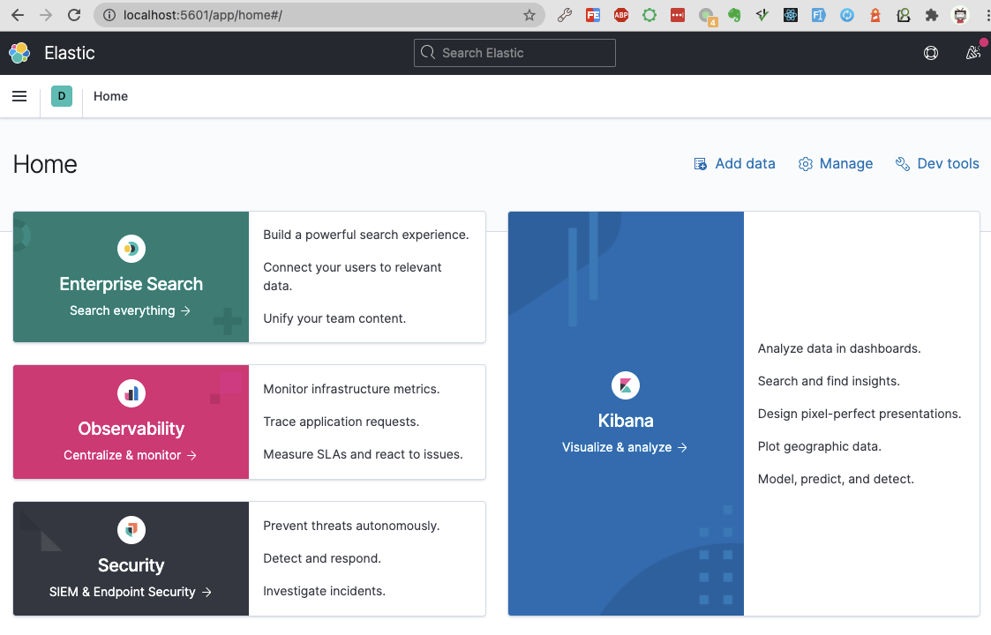Click 'Detect and respond.' text
The height and width of the screenshot is (635, 991).
(322, 558)
